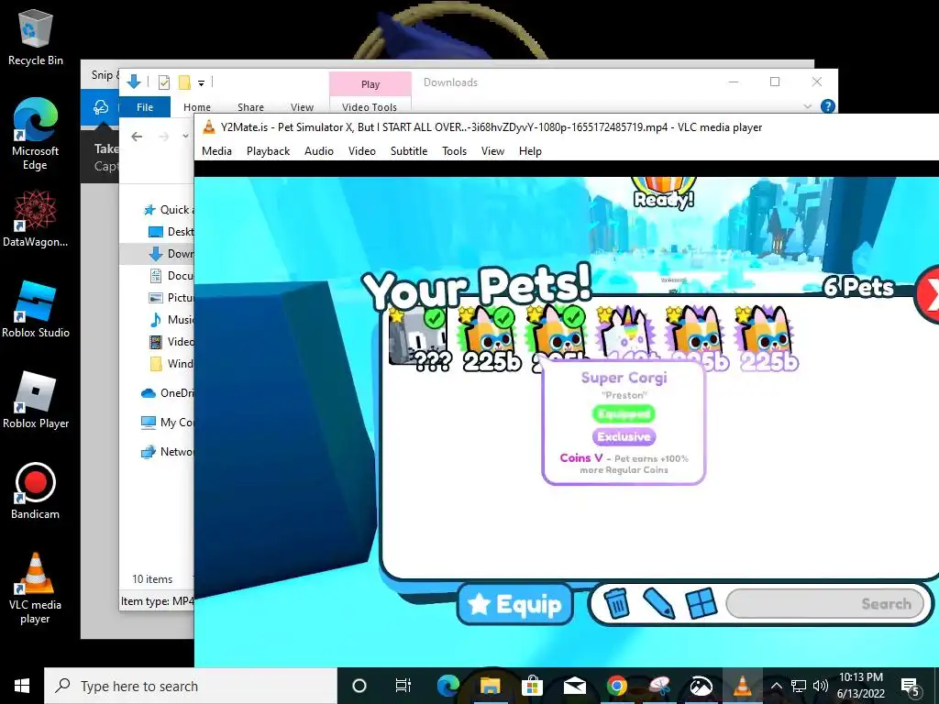Select Music in navigation pane

coord(171,320)
